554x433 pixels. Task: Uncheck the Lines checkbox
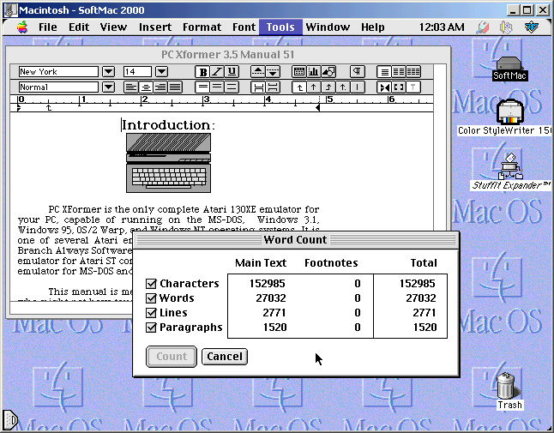click(x=151, y=313)
